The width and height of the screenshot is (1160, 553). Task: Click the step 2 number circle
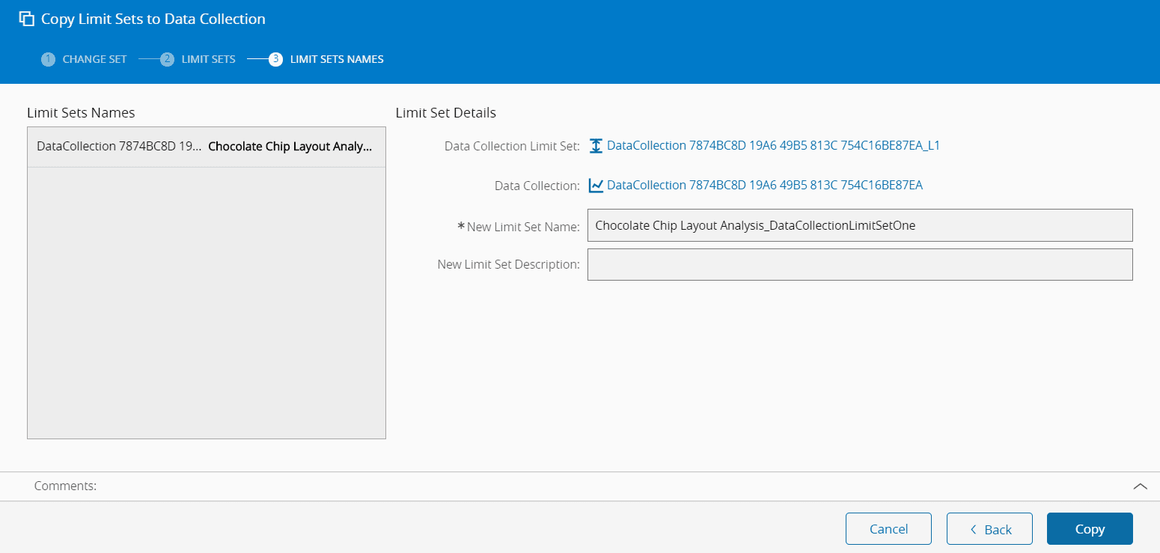click(x=168, y=59)
